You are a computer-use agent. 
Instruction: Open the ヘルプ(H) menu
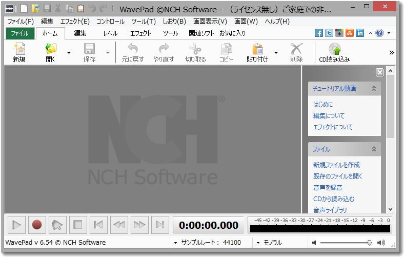point(277,22)
